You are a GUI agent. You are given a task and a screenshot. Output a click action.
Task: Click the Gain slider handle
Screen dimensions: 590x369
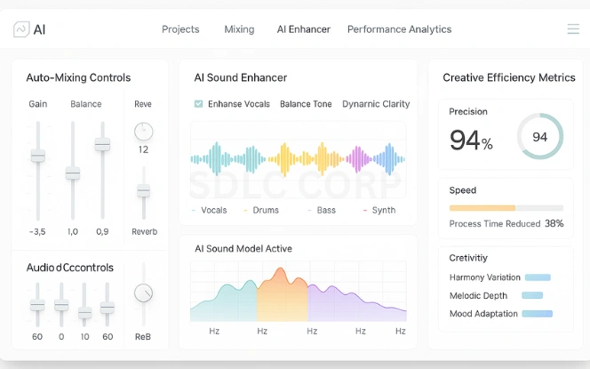[x=37, y=156]
